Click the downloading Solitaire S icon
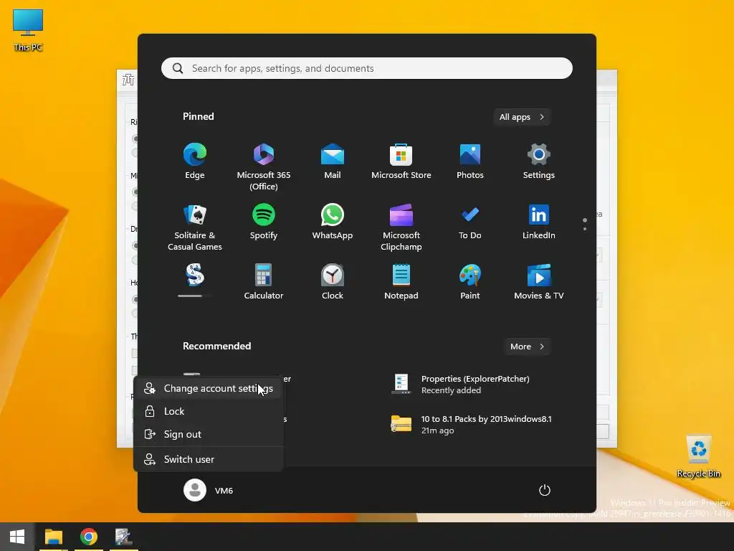 pyautogui.click(x=195, y=275)
